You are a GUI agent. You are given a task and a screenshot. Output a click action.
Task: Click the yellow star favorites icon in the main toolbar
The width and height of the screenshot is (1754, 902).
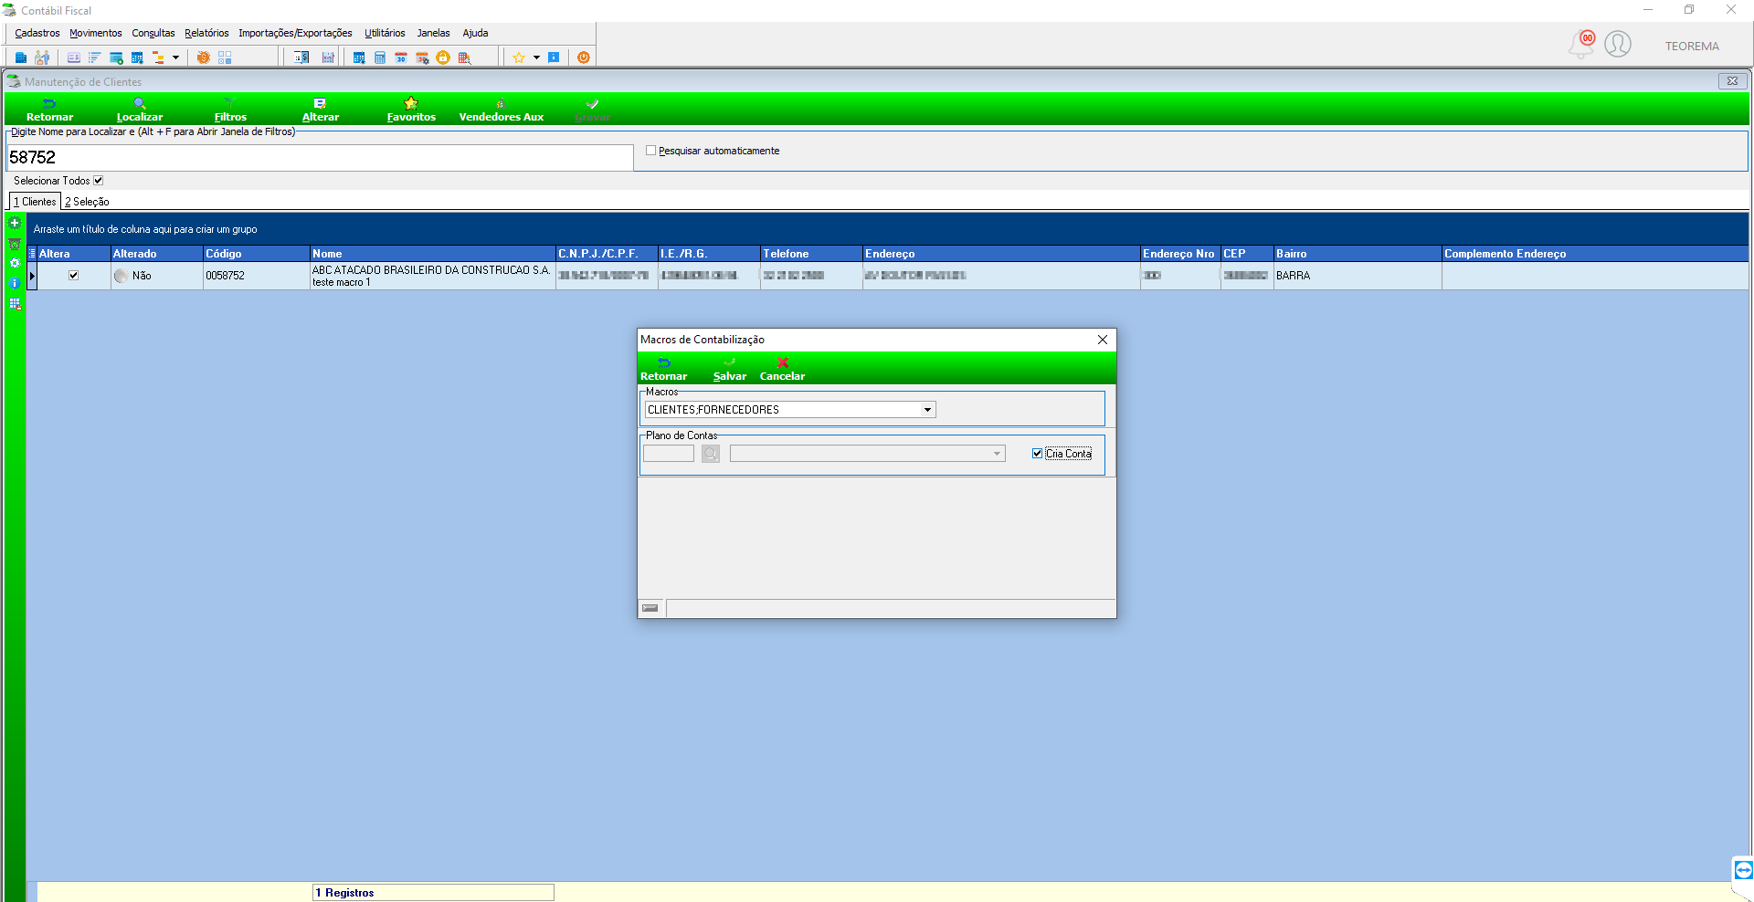pyautogui.click(x=519, y=58)
